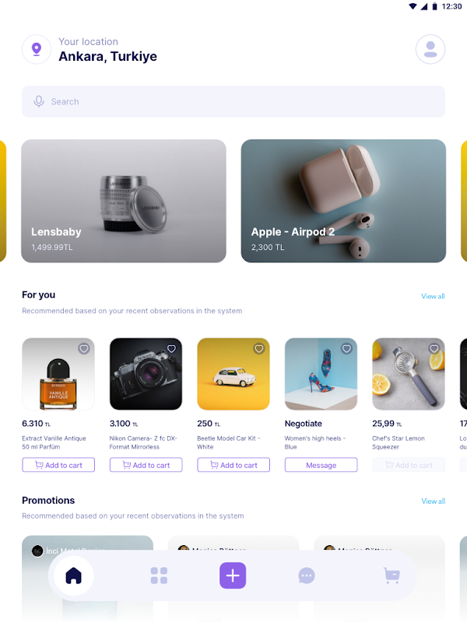Tap the microphone icon in search bar

pos(39,101)
